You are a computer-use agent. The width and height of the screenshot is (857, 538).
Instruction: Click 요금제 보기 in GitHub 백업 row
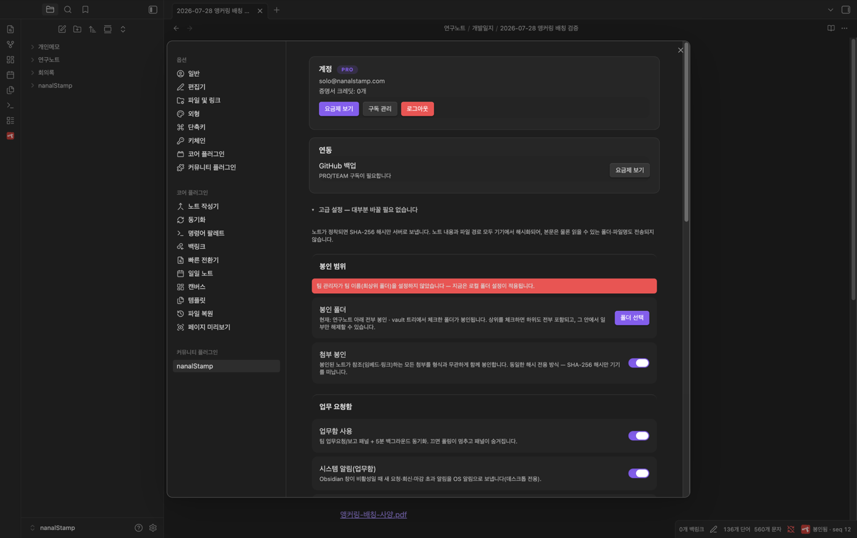[x=629, y=170]
